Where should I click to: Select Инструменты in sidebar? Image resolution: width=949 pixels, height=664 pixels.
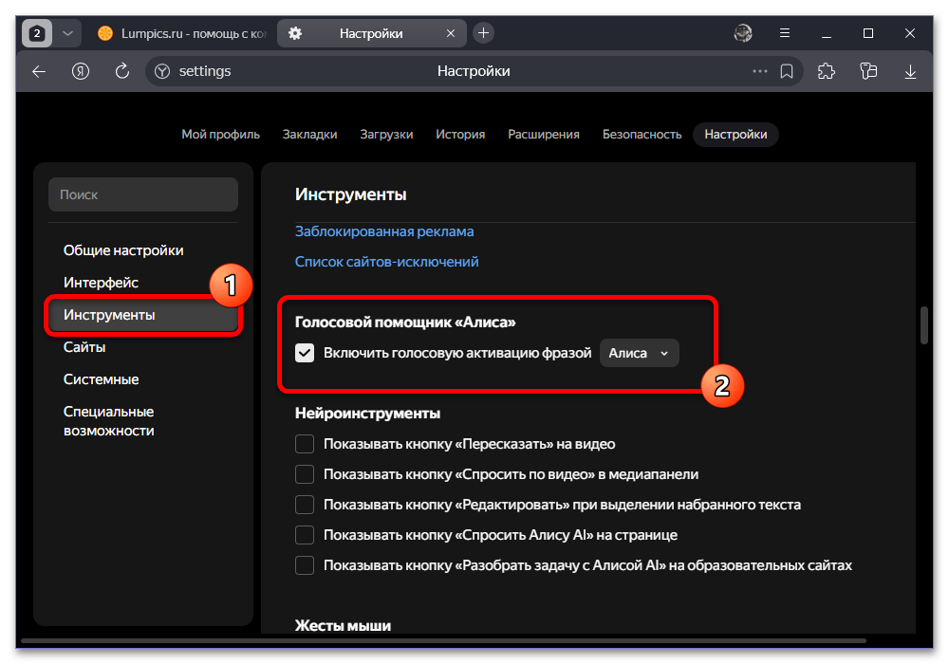tap(143, 315)
